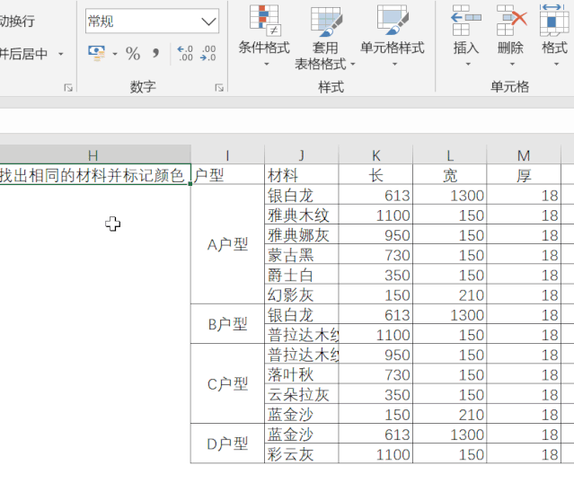Select column J header
This screenshot has height=492, width=574.
(302, 154)
